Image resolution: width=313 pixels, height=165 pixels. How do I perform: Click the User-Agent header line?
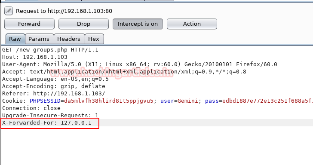(x=140, y=64)
